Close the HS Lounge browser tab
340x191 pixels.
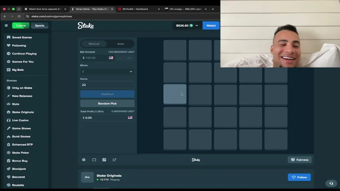tap(206, 9)
